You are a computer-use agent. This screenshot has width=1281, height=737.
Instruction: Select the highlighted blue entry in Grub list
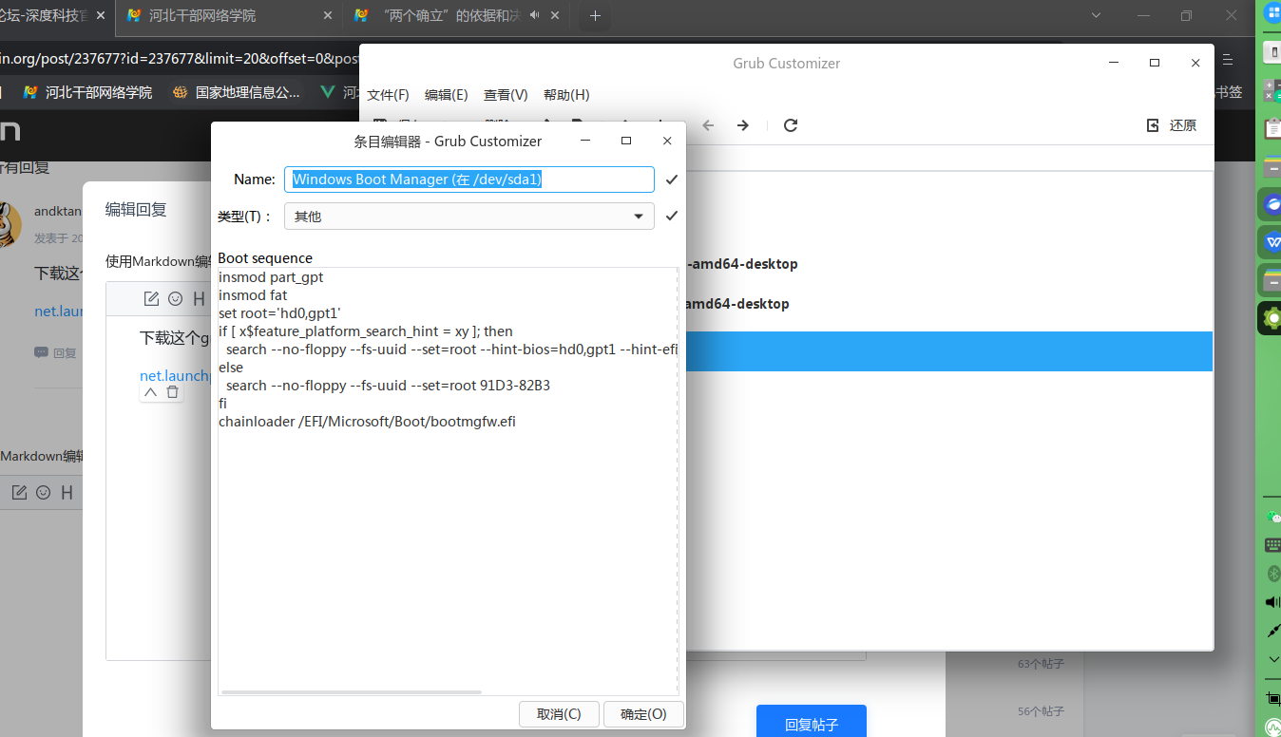949,351
